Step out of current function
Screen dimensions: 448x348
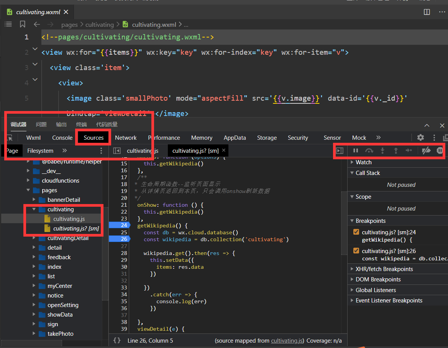tap(396, 150)
